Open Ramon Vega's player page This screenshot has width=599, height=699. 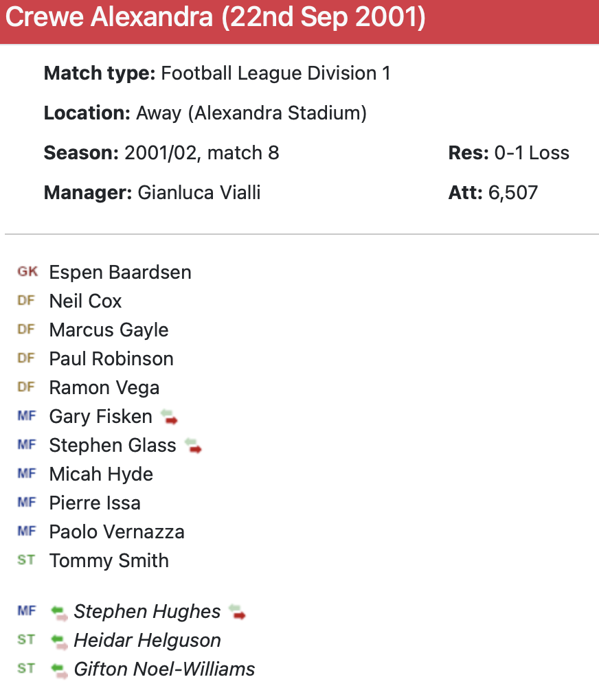coord(104,387)
